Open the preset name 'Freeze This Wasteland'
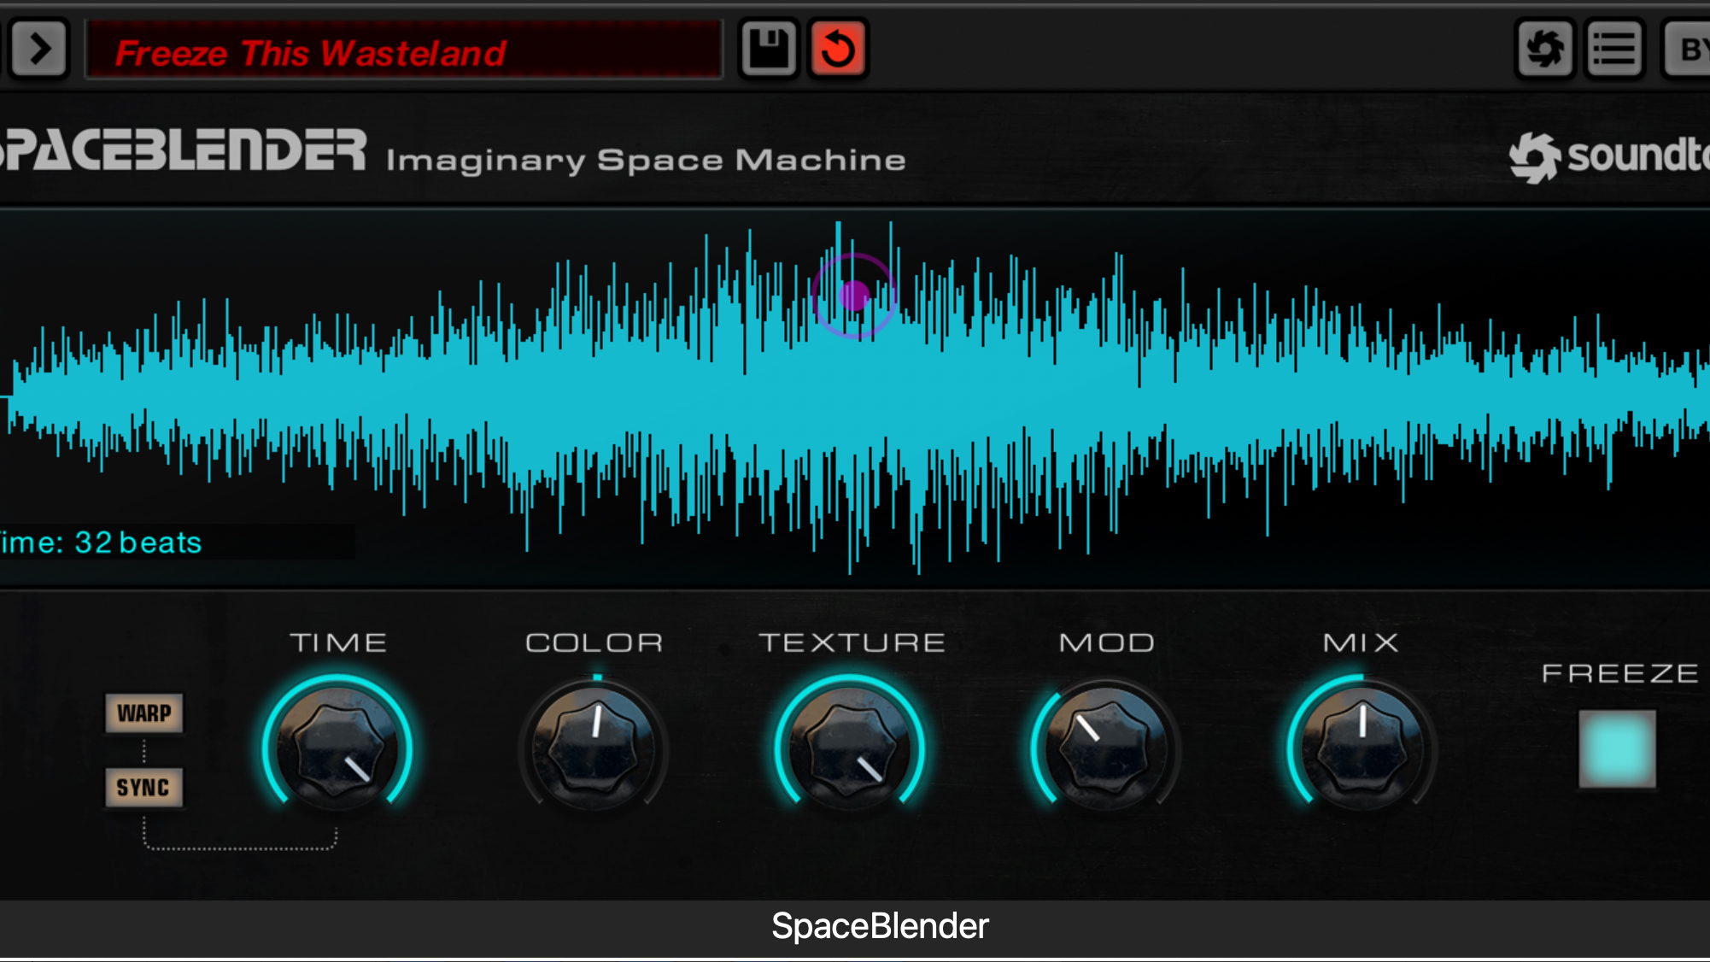This screenshot has width=1710, height=962. (x=404, y=50)
